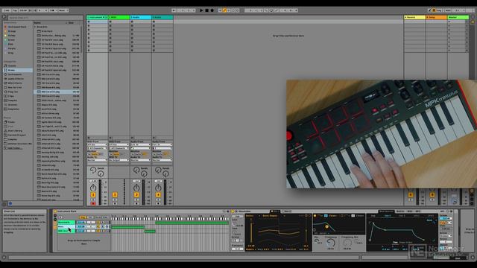This screenshot has height=268, width=477.
Task: Click the Vel zone editor button in the rack
Action: (90, 217)
